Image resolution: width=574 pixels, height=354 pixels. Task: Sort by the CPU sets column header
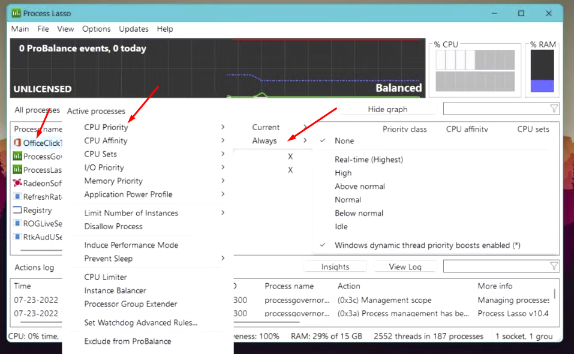click(533, 129)
